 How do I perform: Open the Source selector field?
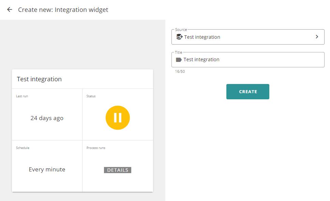point(248,37)
